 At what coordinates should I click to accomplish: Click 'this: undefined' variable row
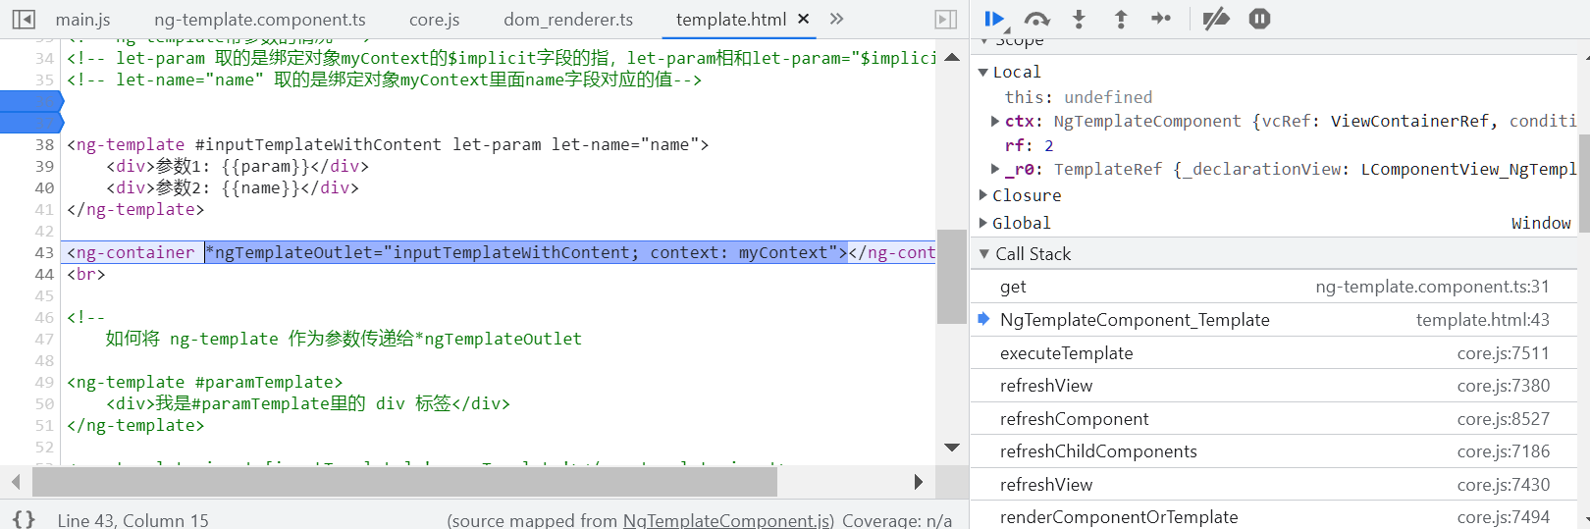click(x=1078, y=97)
